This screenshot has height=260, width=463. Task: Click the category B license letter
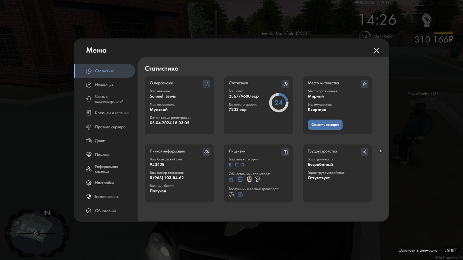[230, 165]
